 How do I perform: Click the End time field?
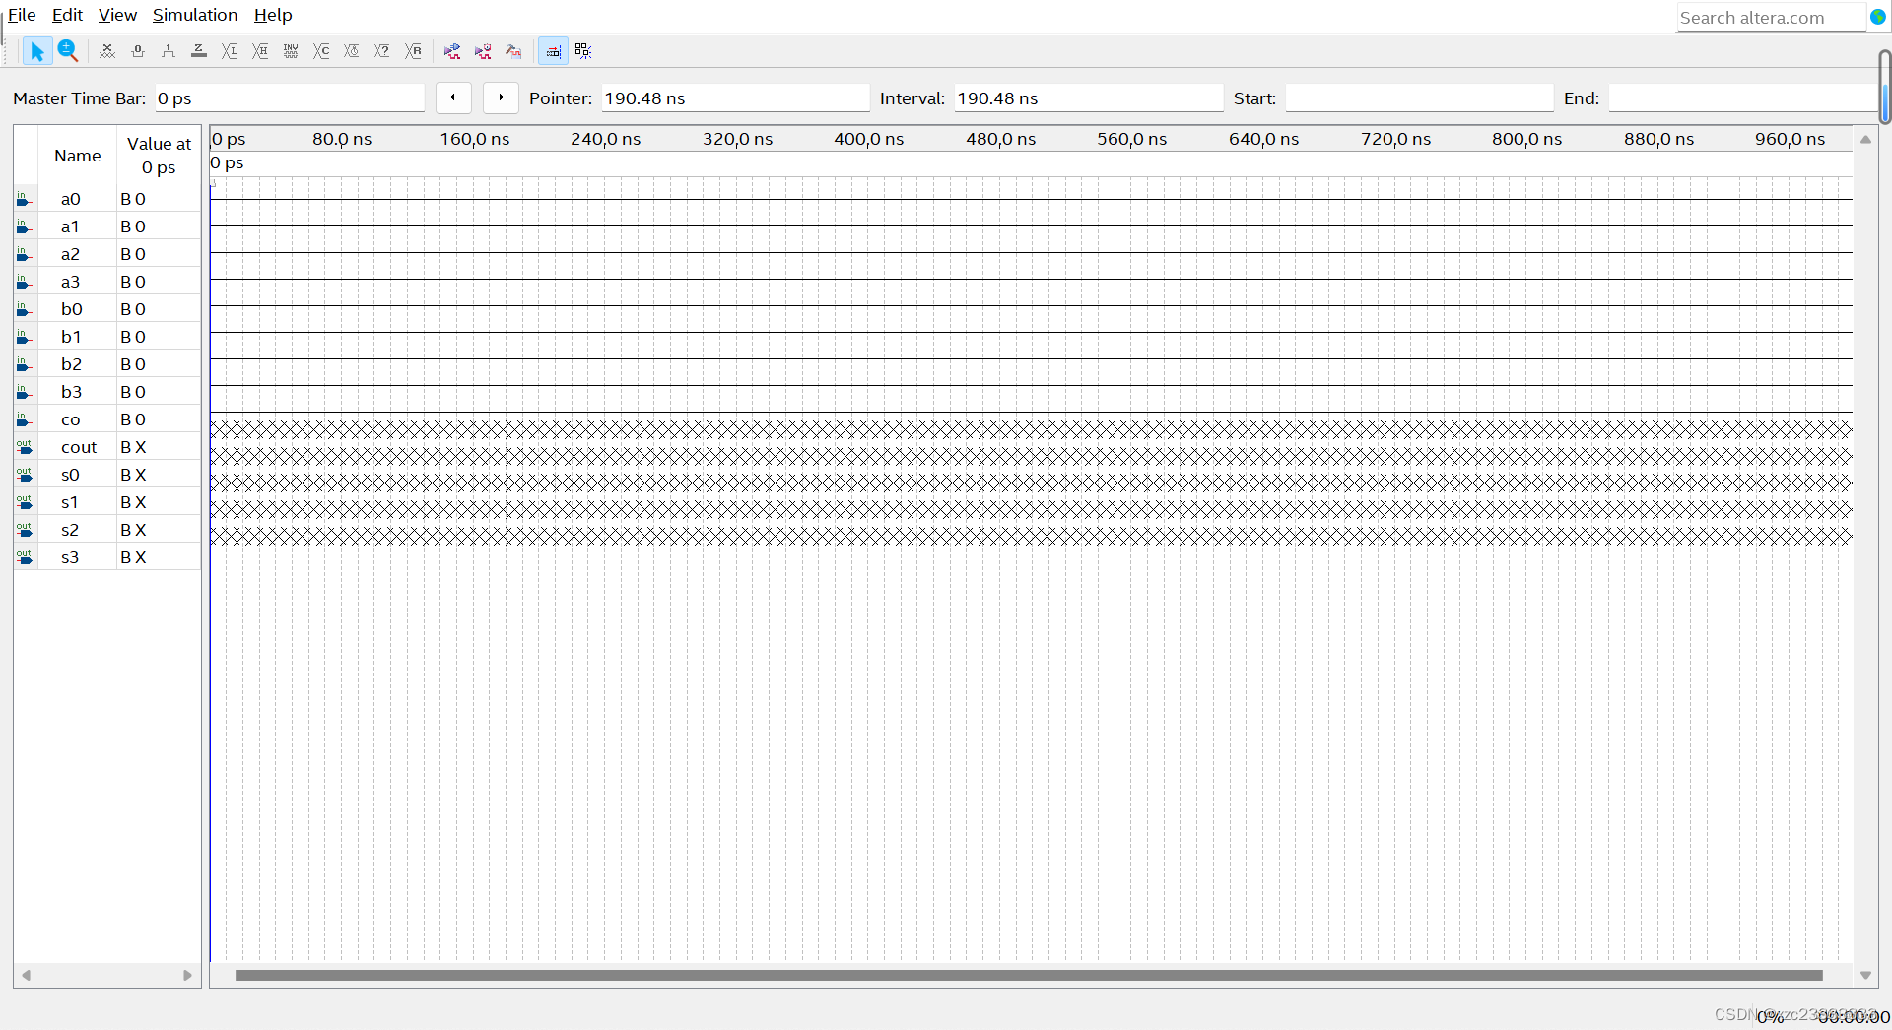(x=1742, y=98)
